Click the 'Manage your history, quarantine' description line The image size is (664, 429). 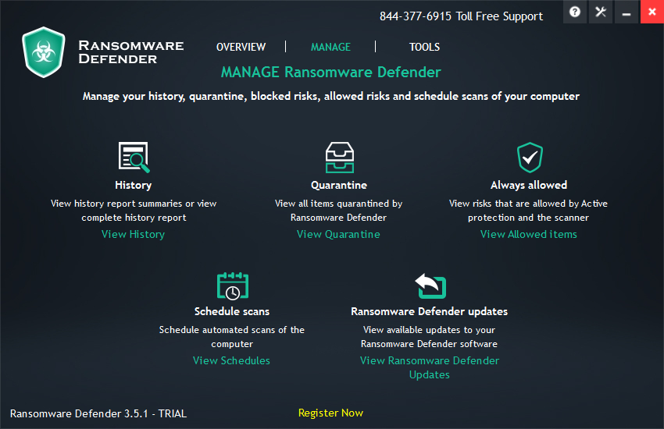[x=331, y=97]
